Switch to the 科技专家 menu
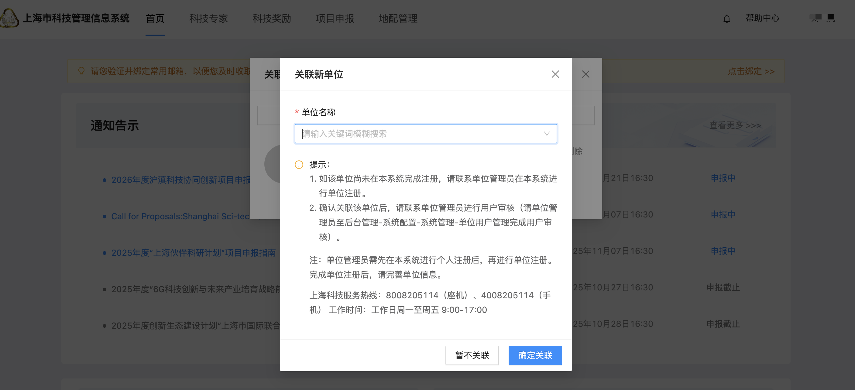The image size is (855, 390). [208, 19]
